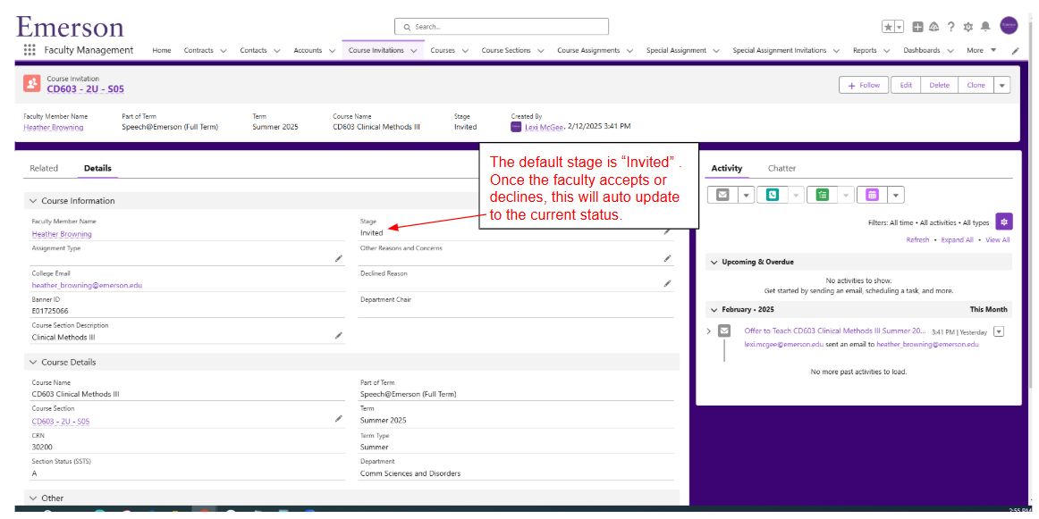1039x519 pixels.
Task: Collapse the Course Details section
Action: click(32, 362)
